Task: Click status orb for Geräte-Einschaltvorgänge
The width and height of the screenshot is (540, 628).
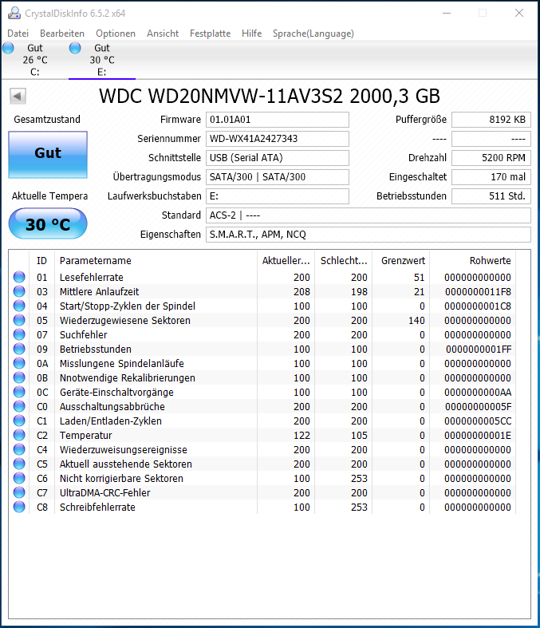Action: coord(19,392)
